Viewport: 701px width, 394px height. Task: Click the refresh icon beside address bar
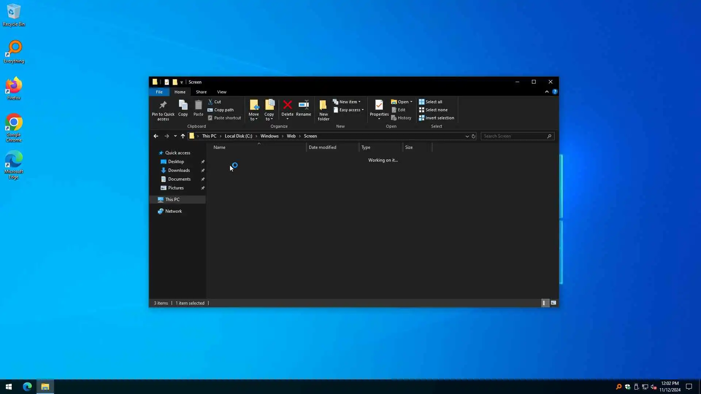tap(474, 136)
